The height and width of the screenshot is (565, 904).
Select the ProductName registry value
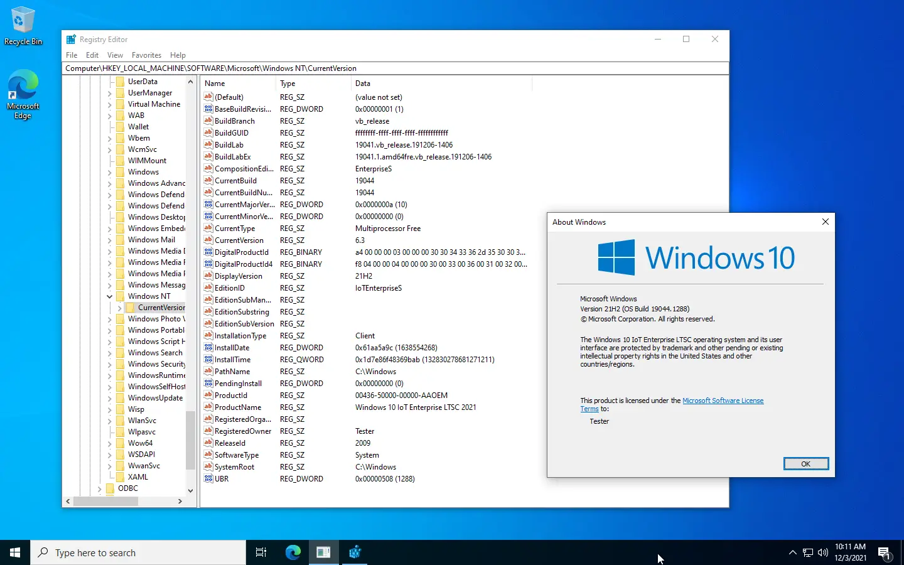[238, 407]
